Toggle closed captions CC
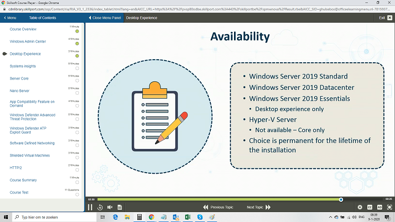 point(369,207)
